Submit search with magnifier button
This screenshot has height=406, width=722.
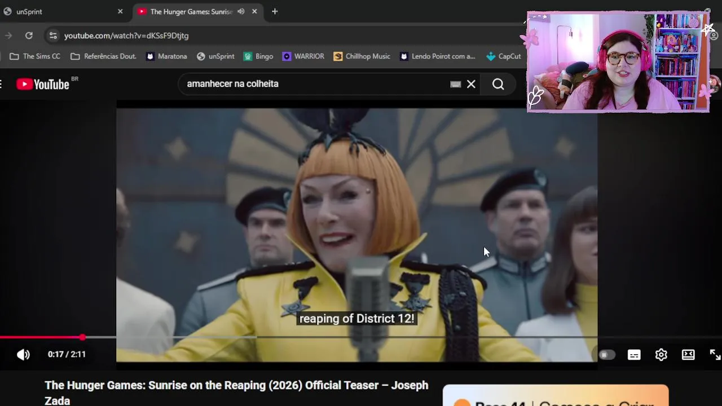498,84
